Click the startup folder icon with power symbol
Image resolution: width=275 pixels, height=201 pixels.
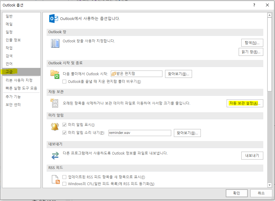click(x=55, y=74)
